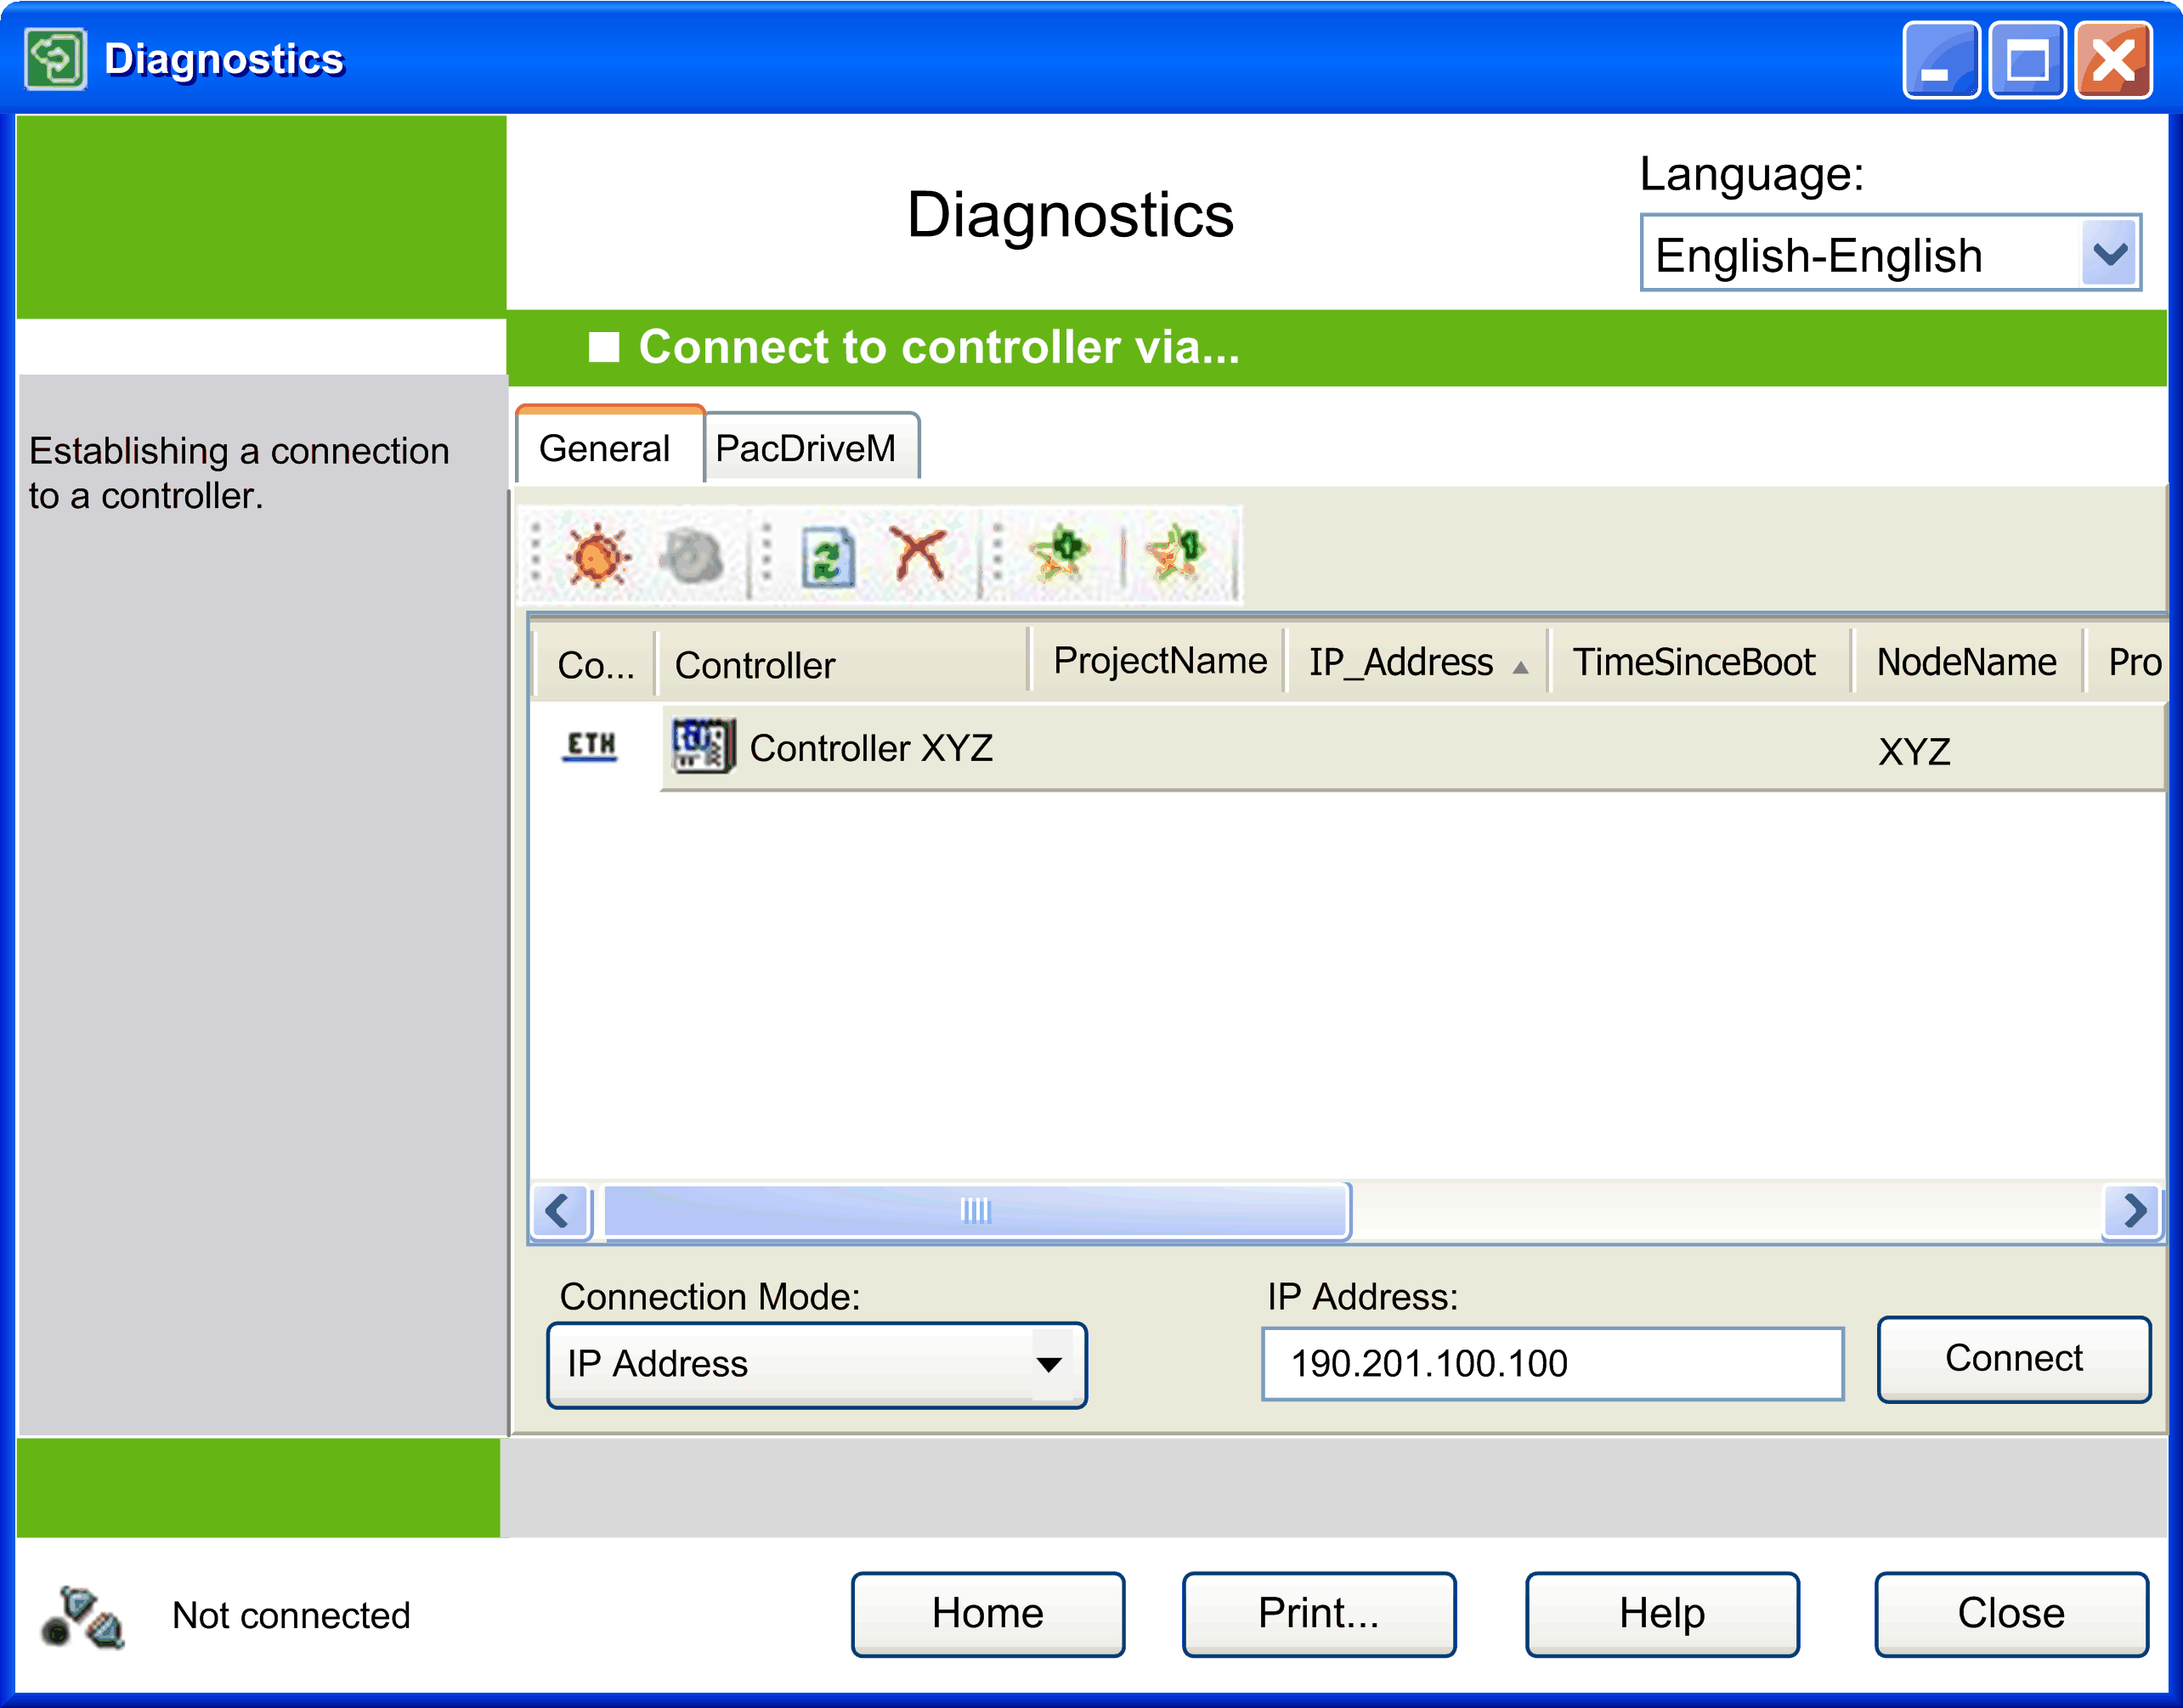Click the refresh document toolbar icon
The height and width of the screenshot is (1708, 2183).
828,556
